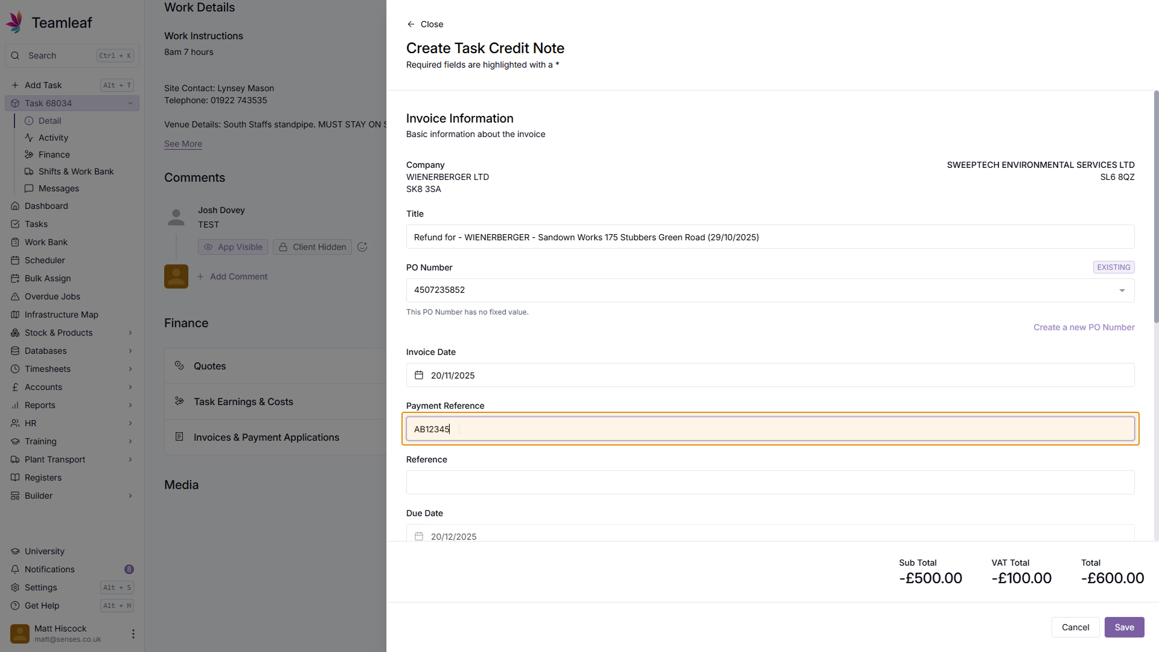The width and height of the screenshot is (1159, 652).
Task: Click the Infrastructure Map icon
Action: pos(15,315)
